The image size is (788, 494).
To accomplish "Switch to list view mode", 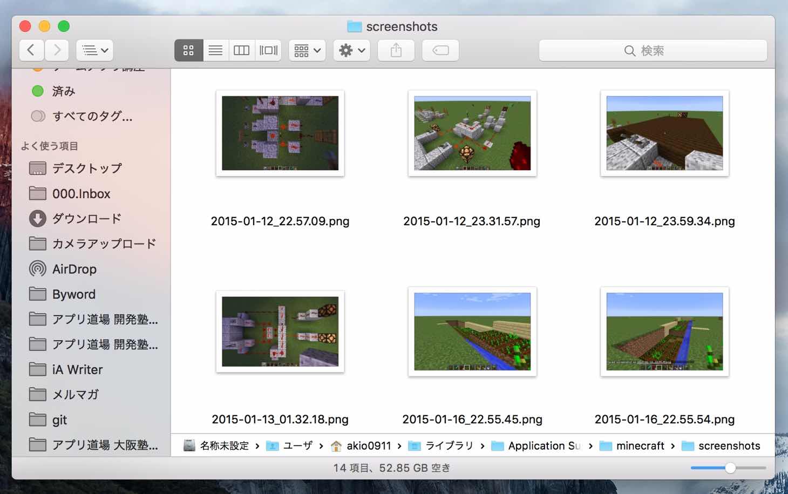I will tap(215, 50).
